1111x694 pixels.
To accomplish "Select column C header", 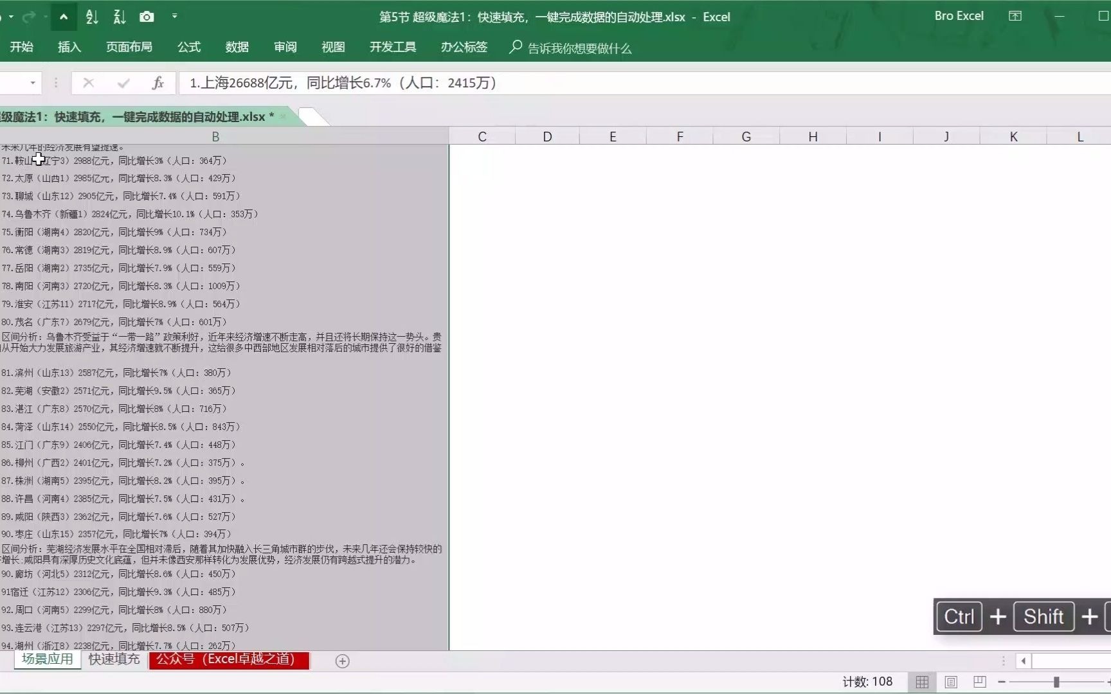I will pyautogui.click(x=482, y=136).
